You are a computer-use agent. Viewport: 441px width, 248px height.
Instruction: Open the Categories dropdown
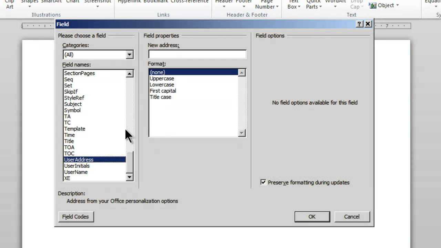[129, 54]
